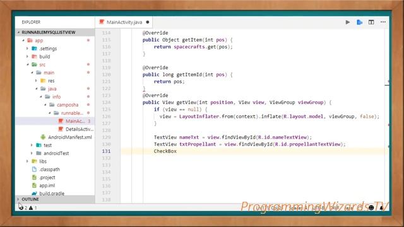This screenshot has height=227, width=404.
Task: Click 'LayoutInflater' in line 126
Action: click(199, 116)
